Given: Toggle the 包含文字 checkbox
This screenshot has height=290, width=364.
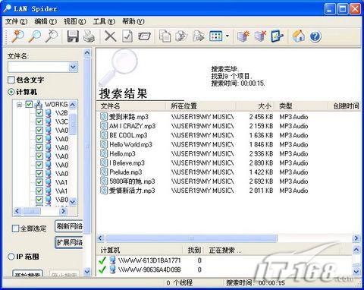Looking at the screenshot, I should 11,80.
